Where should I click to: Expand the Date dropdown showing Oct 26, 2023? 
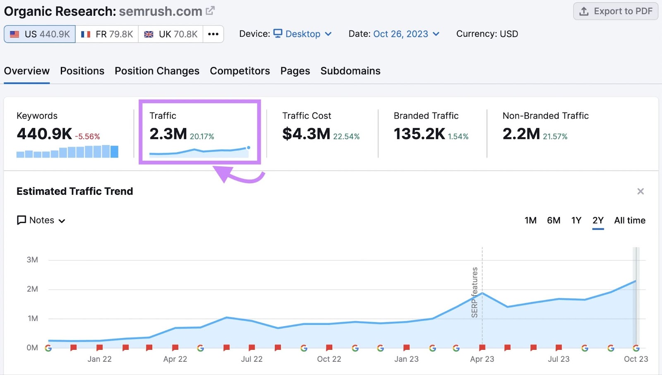435,34
